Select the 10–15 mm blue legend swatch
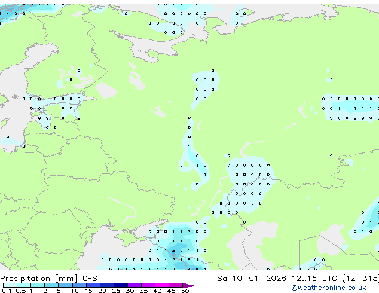 [80, 285]
